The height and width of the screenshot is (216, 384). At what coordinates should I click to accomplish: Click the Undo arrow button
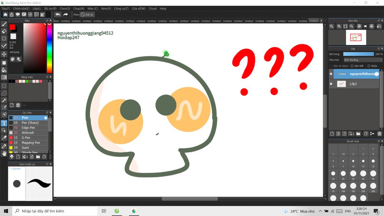[58, 15]
